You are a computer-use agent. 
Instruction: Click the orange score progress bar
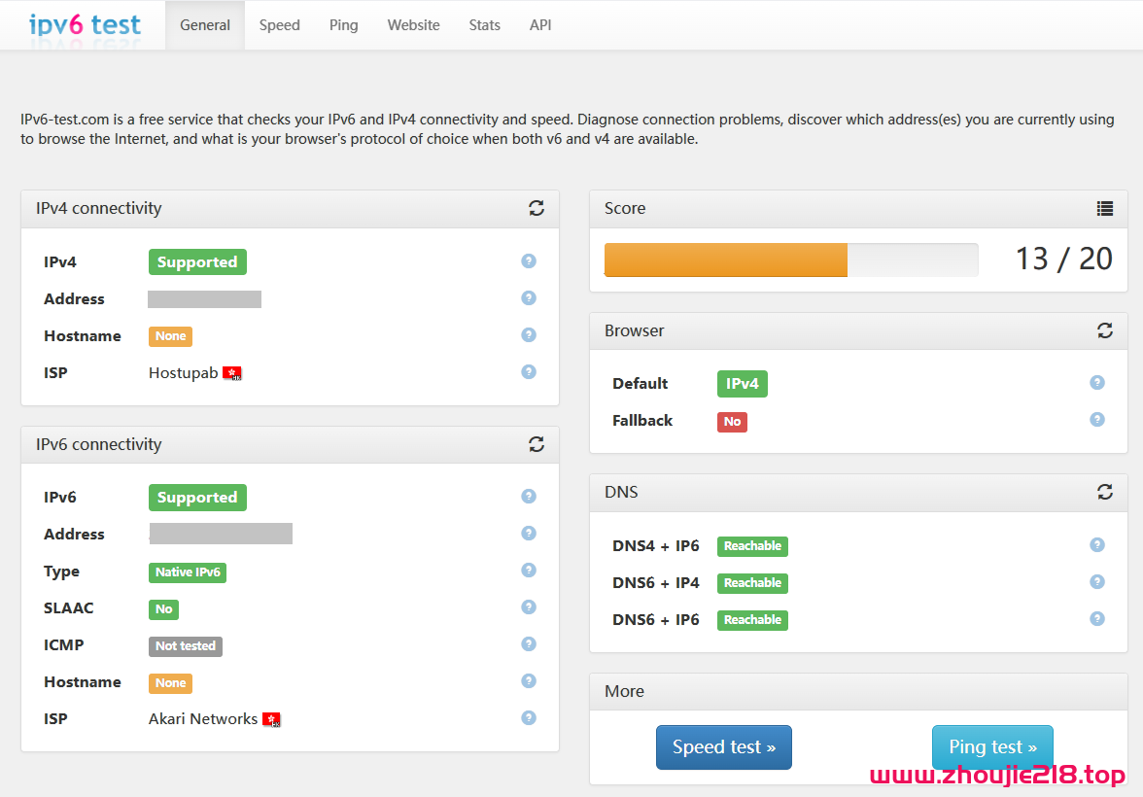[726, 260]
